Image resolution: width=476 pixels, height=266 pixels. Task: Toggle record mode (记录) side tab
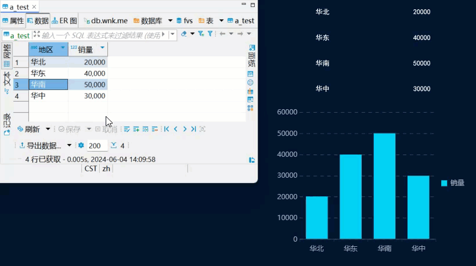click(7, 124)
